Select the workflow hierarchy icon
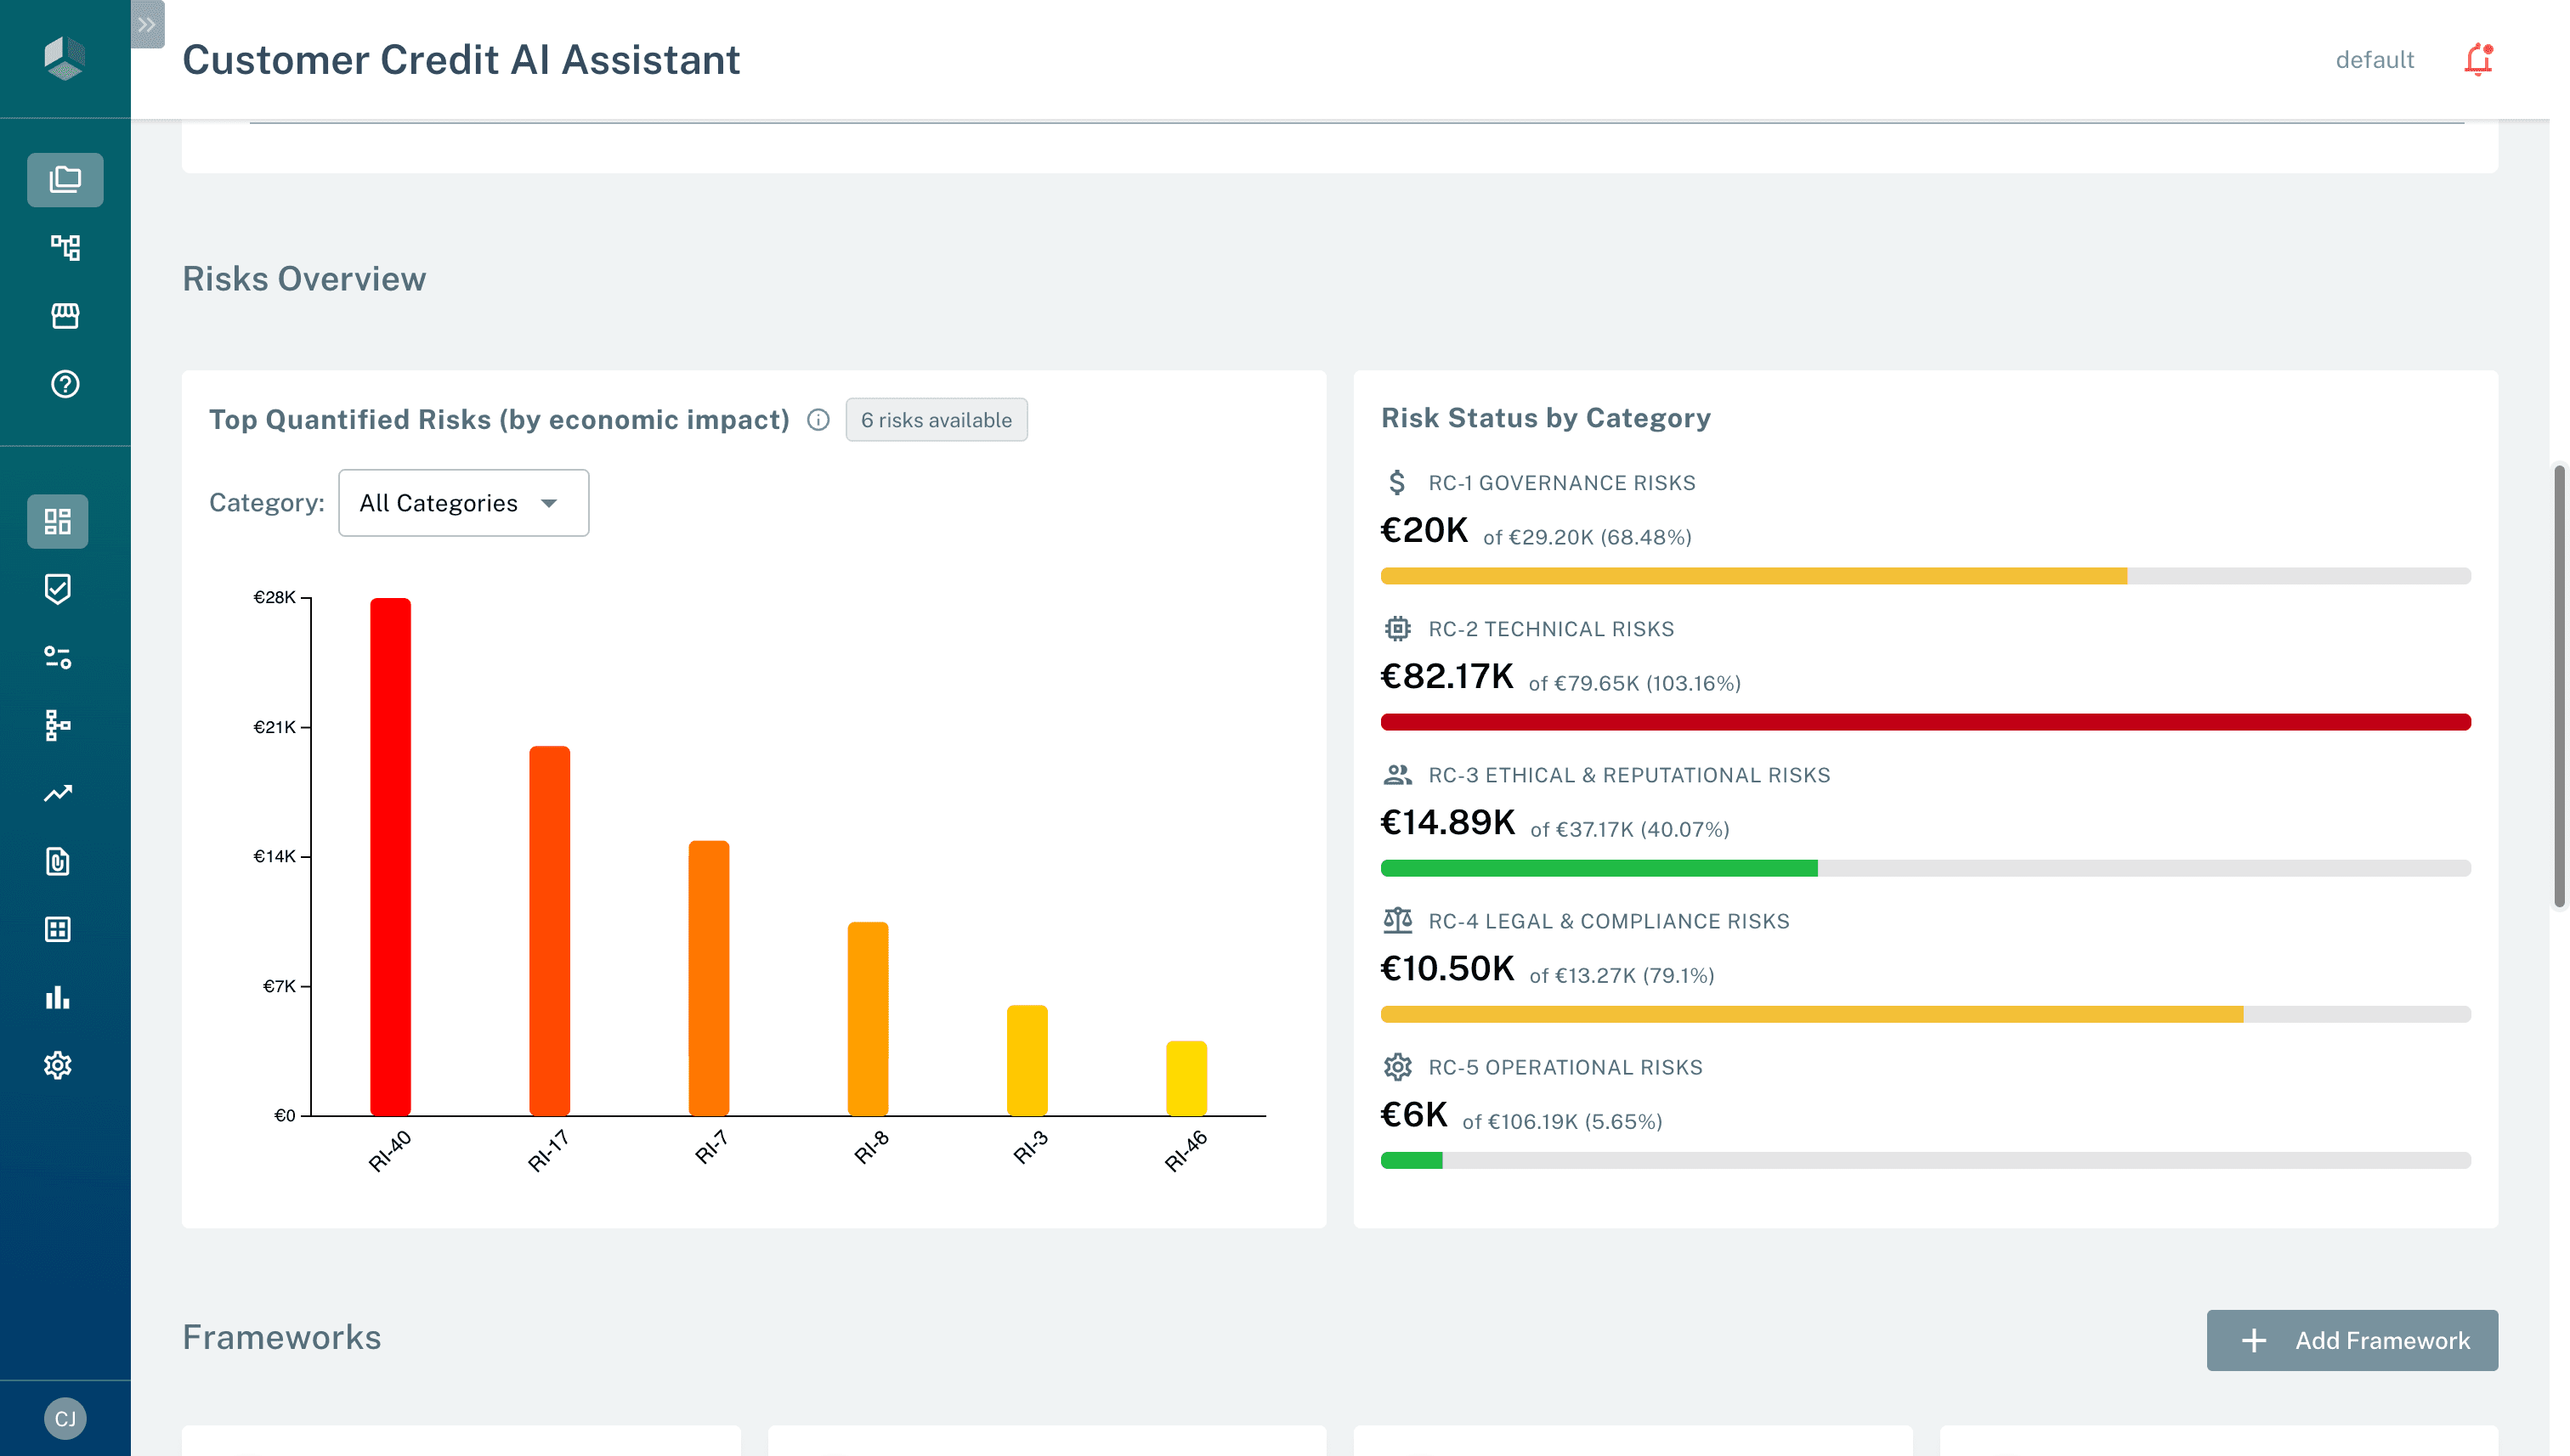This screenshot has width=2570, height=1456. point(64,249)
